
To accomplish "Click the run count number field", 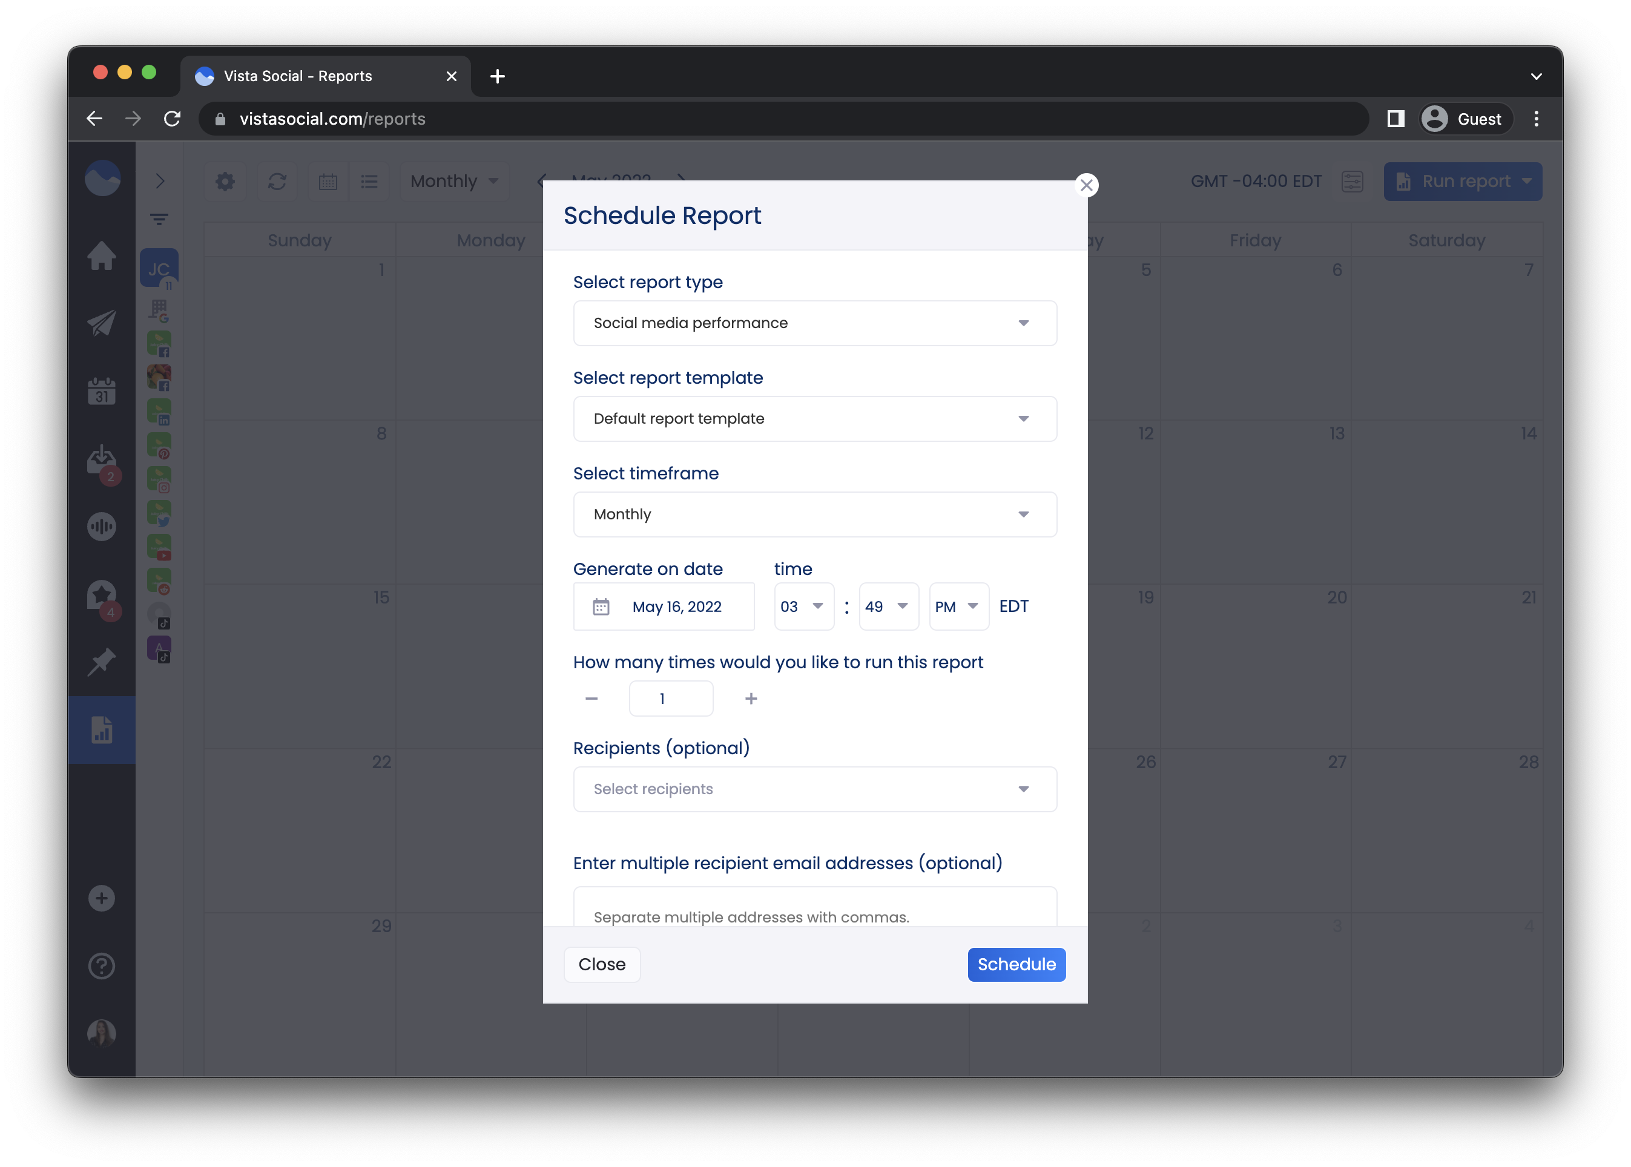I will 671,699.
